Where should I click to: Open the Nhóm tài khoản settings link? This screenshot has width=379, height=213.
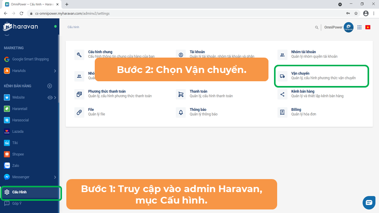pyautogui.click(x=303, y=52)
